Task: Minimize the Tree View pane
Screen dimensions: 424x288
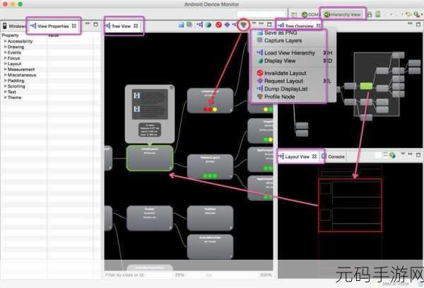Action: pos(261,24)
